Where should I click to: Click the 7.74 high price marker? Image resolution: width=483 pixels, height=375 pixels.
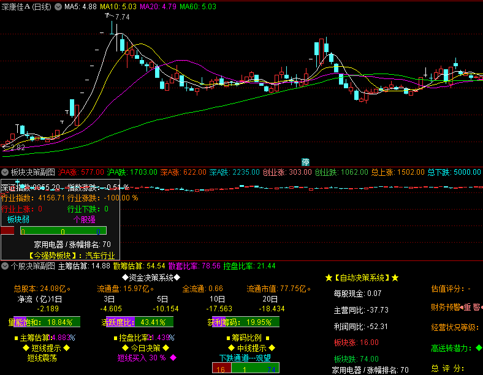[123, 17]
